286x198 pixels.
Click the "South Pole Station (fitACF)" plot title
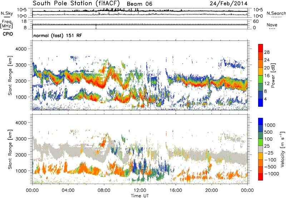pyautogui.click(x=76, y=3)
